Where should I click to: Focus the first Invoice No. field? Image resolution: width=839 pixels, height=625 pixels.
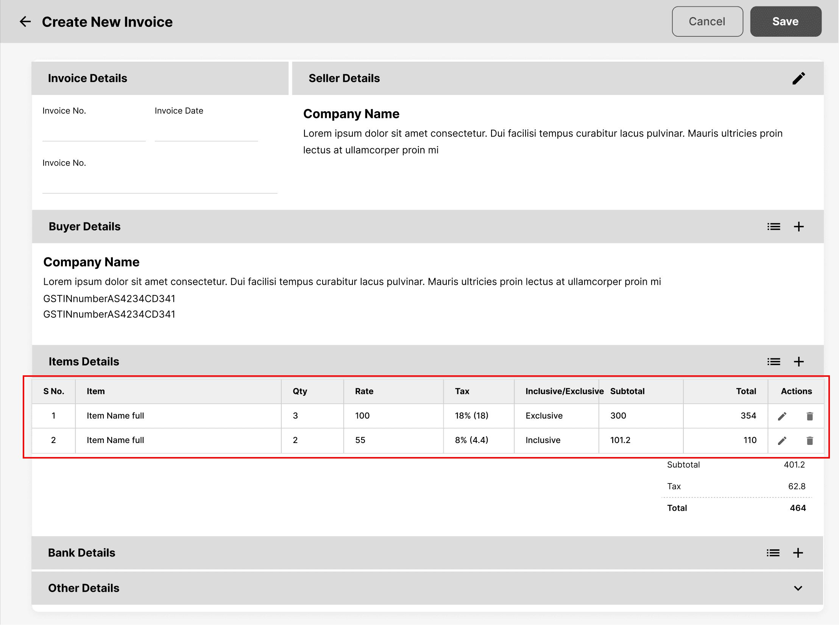94,132
